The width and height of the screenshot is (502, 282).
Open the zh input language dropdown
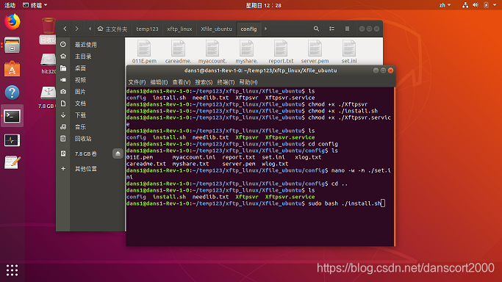445,5
